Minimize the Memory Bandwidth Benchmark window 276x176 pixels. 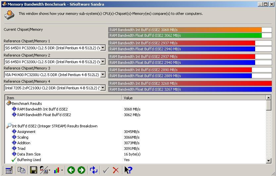(260, 4)
